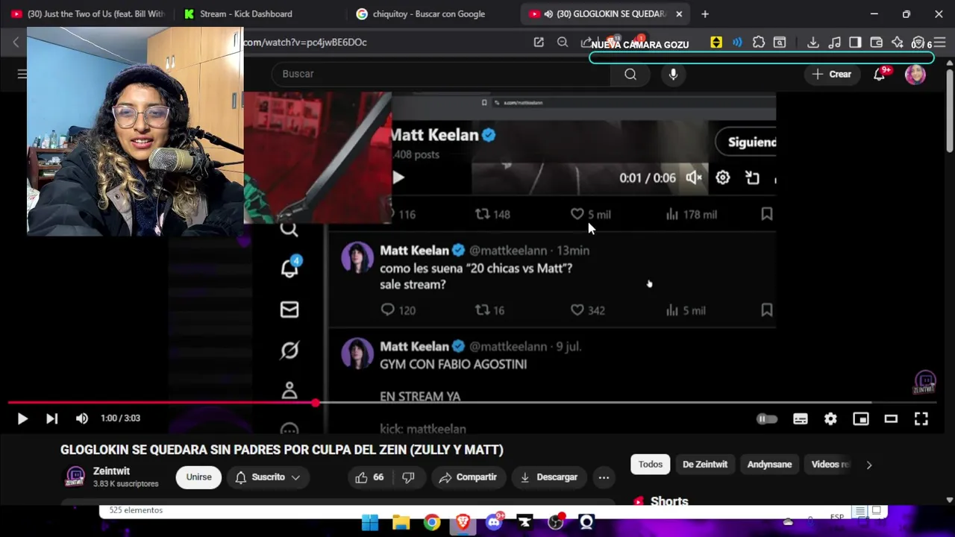Open the Zeintwit channel avatar

coord(75,477)
